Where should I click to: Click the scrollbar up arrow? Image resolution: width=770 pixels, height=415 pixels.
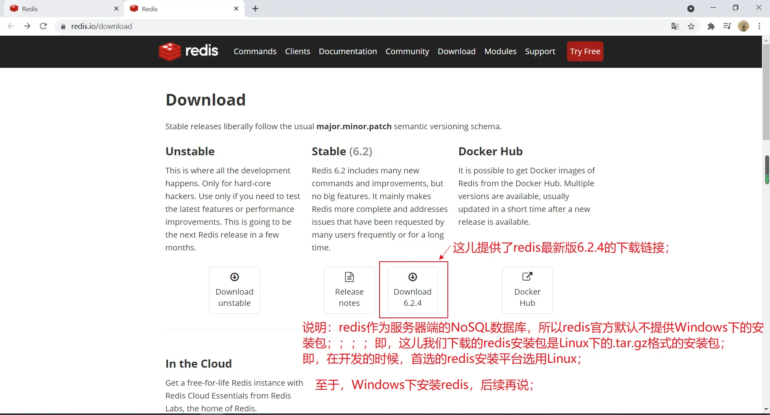(766, 40)
